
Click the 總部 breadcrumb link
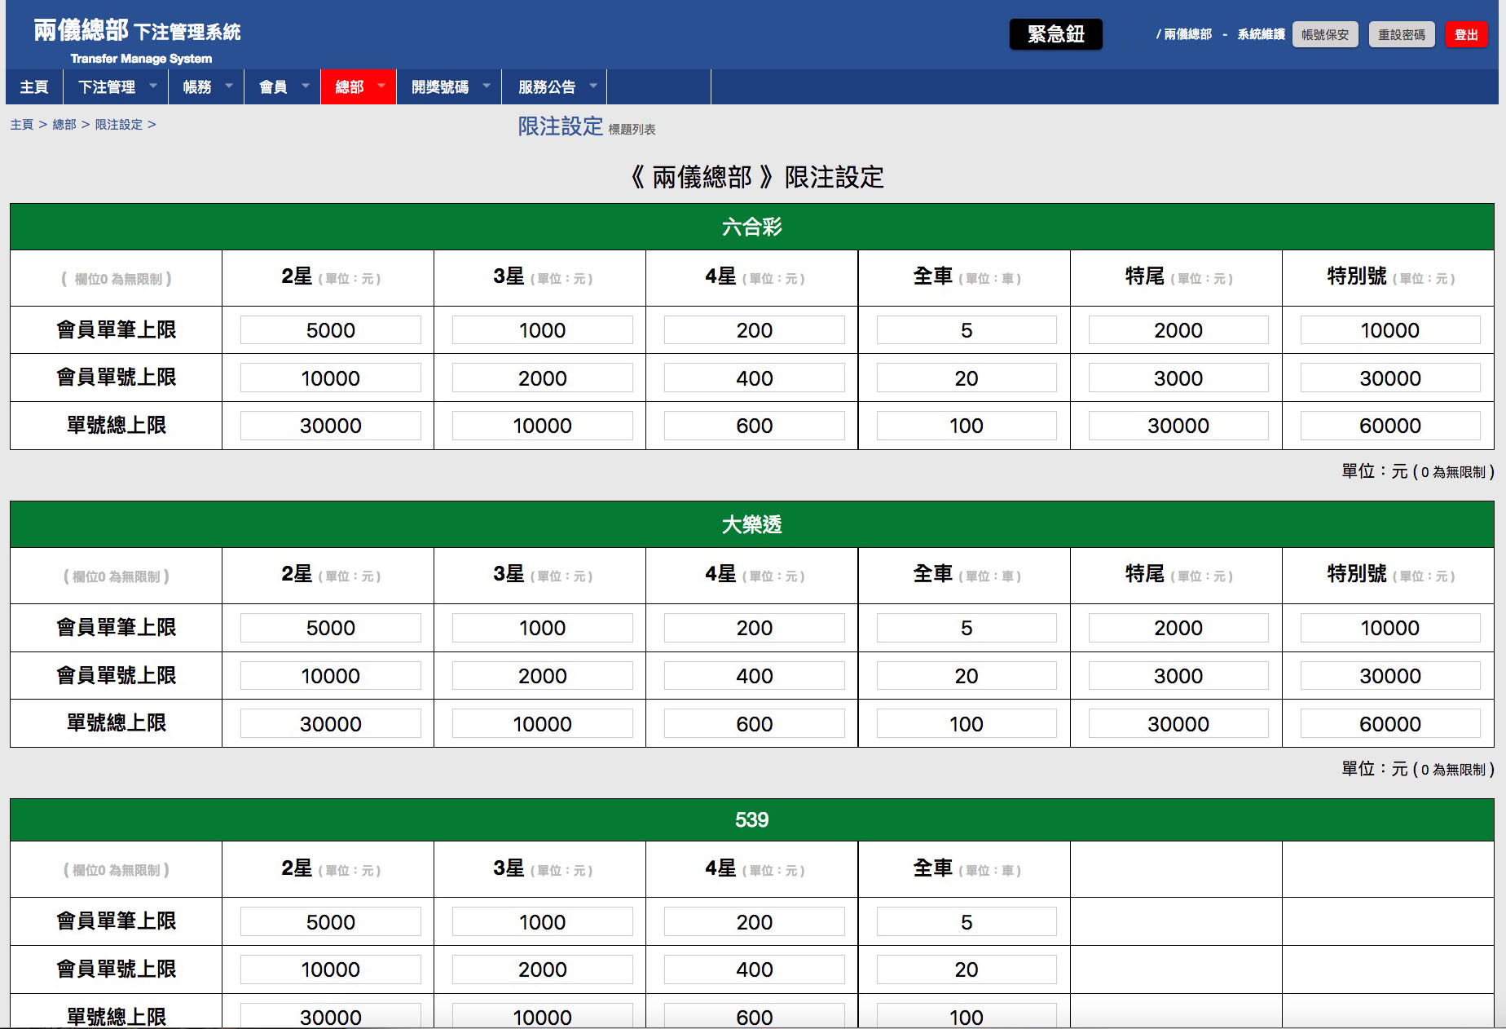(x=64, y=125)
